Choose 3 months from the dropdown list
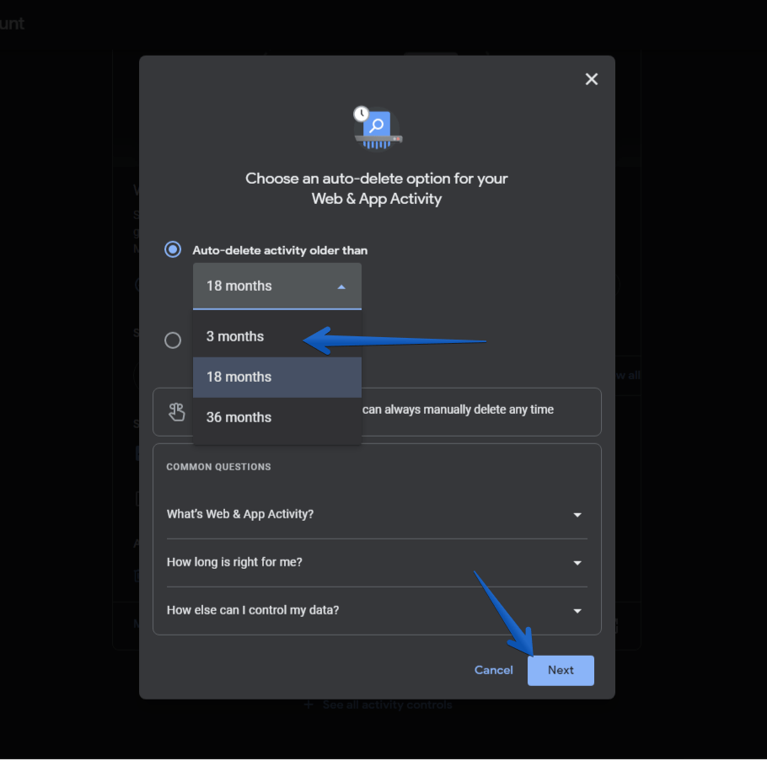Screen dimensions: 767x761 (x=236, y=336)
